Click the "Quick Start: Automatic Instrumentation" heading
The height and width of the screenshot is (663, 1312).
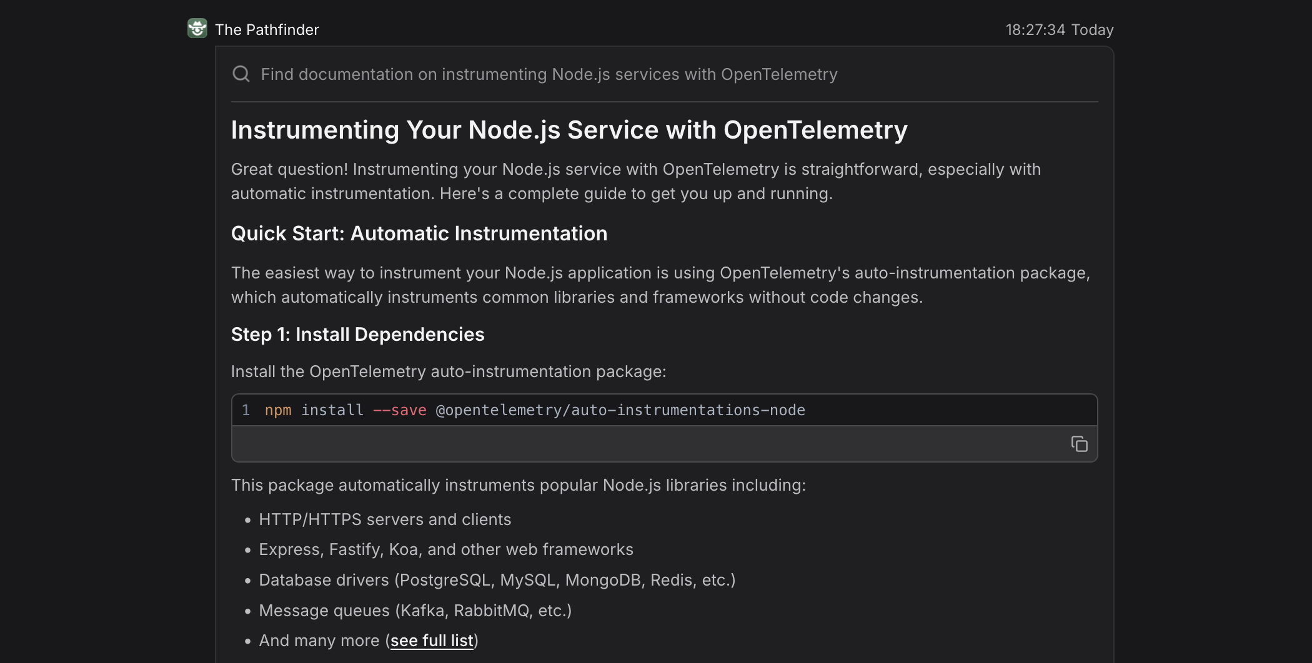[x=419, y=233]
